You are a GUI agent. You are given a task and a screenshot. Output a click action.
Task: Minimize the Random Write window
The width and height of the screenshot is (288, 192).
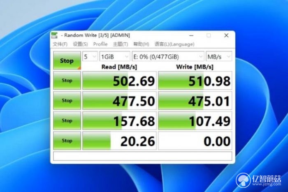191,35
